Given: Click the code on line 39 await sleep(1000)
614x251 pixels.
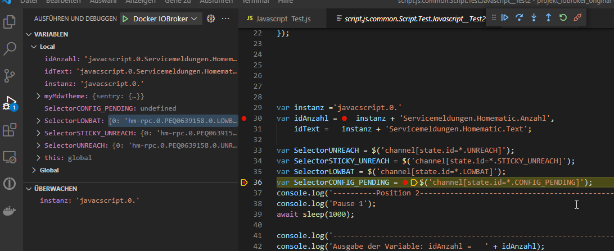Looking at the screenshot, I should 315,215.
